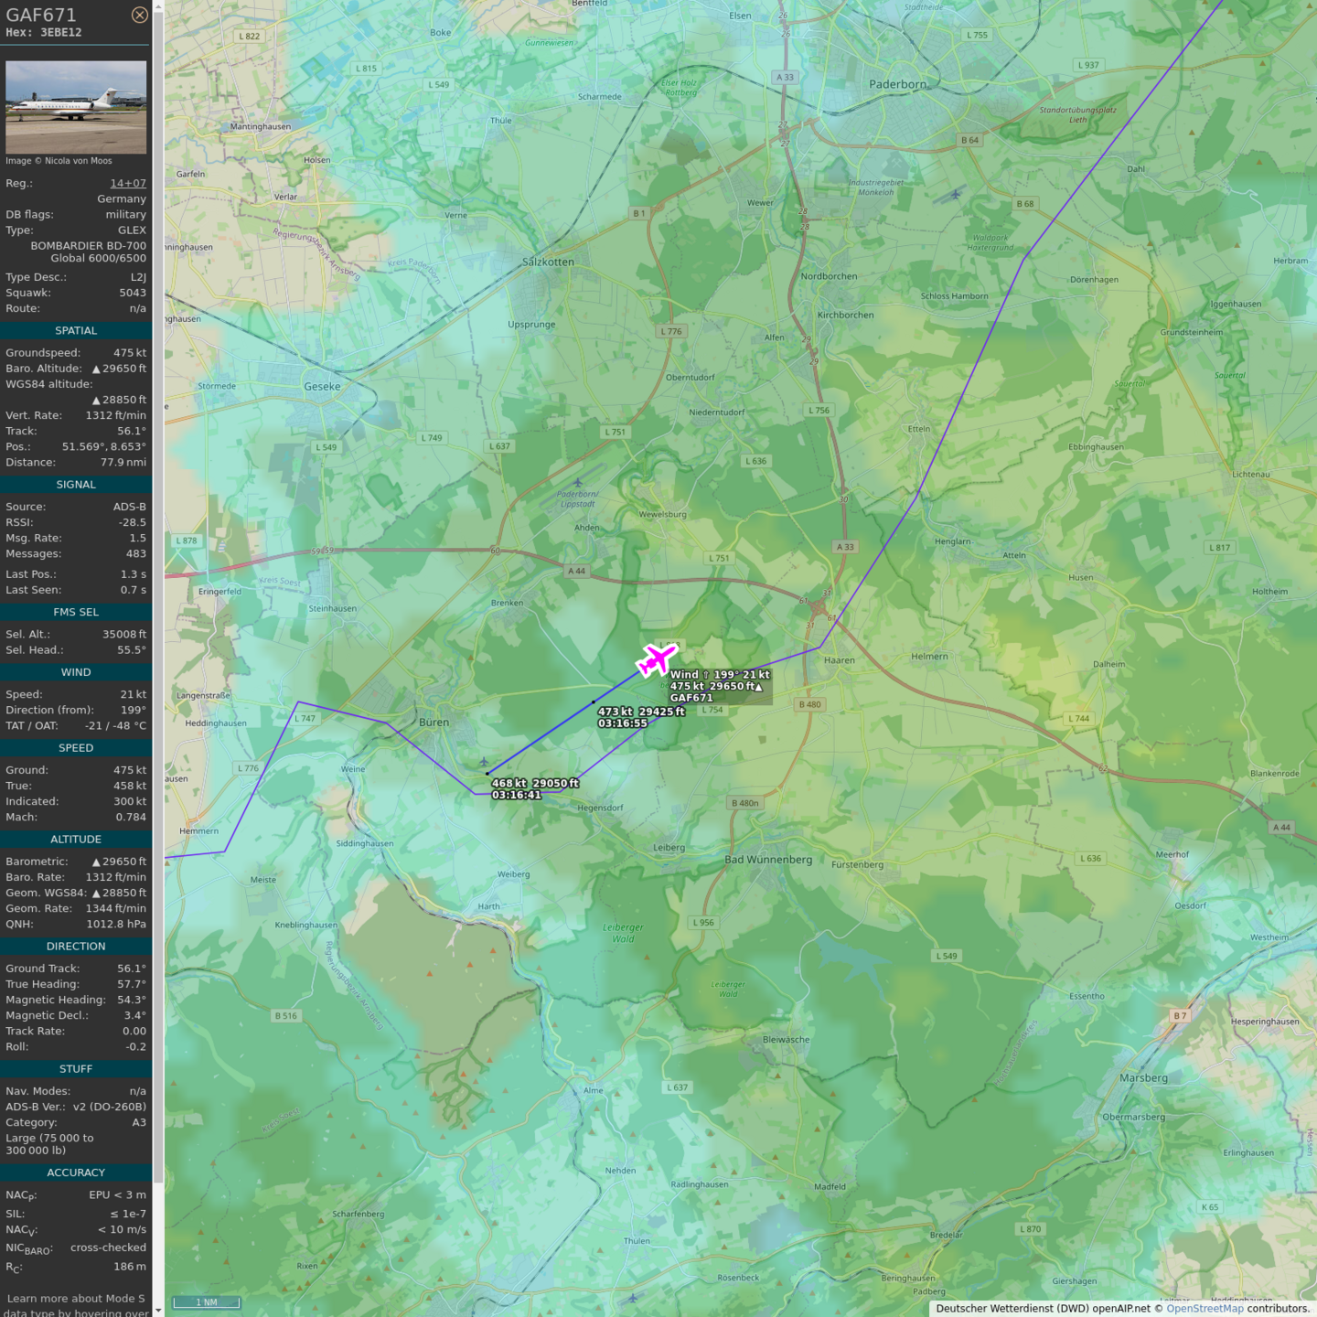
Task: Collapse the FMS SEL section header
Action: pyautogui.click(x=76, y=613)
